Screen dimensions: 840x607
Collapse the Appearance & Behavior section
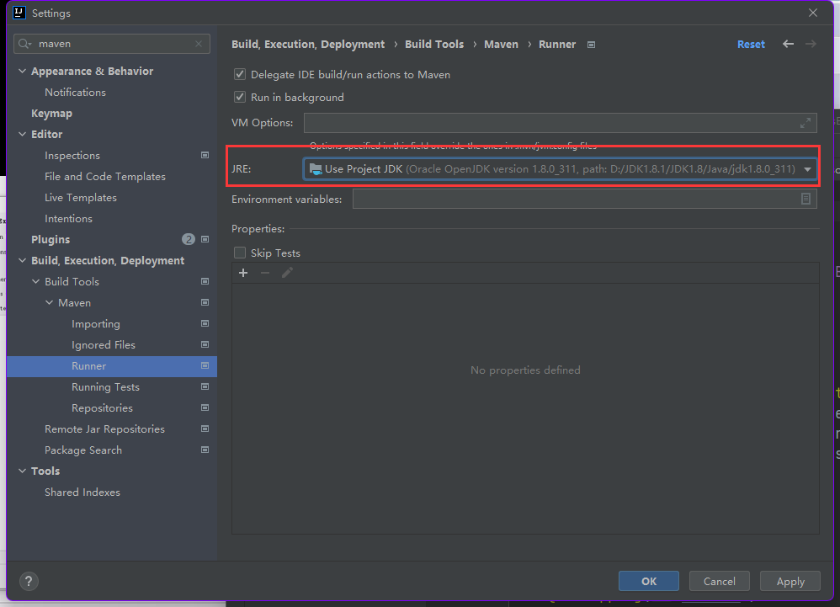tap(23, 72)
